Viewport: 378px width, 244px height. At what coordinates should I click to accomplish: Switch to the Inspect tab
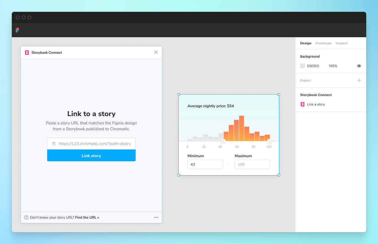pos(341,43)
